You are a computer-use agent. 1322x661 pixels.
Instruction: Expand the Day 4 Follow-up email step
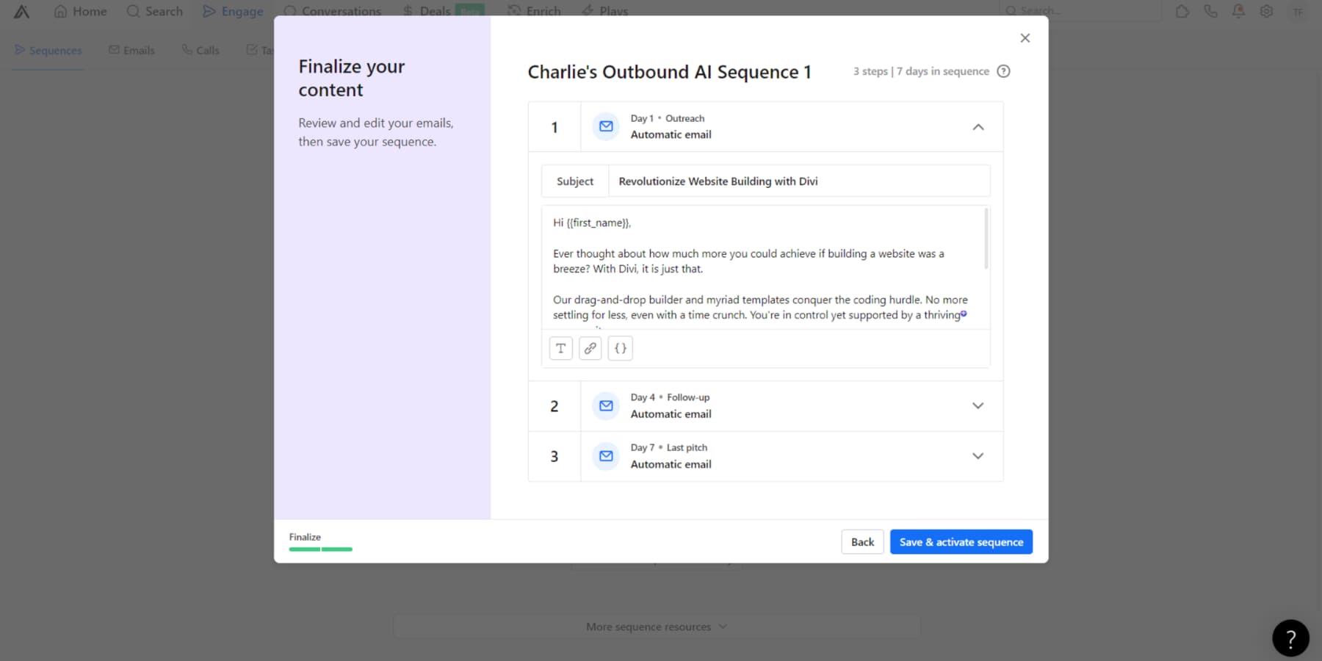point(978,405)
